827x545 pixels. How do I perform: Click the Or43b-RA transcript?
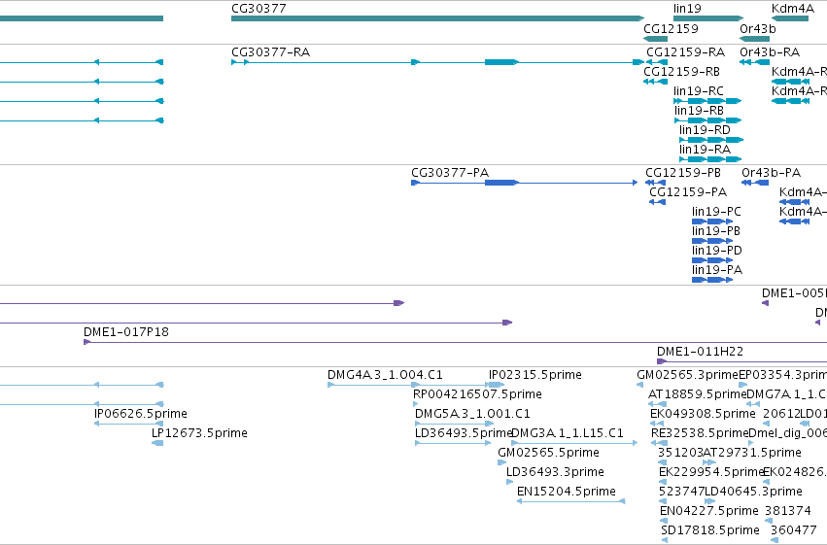click(x=755, y=62)
